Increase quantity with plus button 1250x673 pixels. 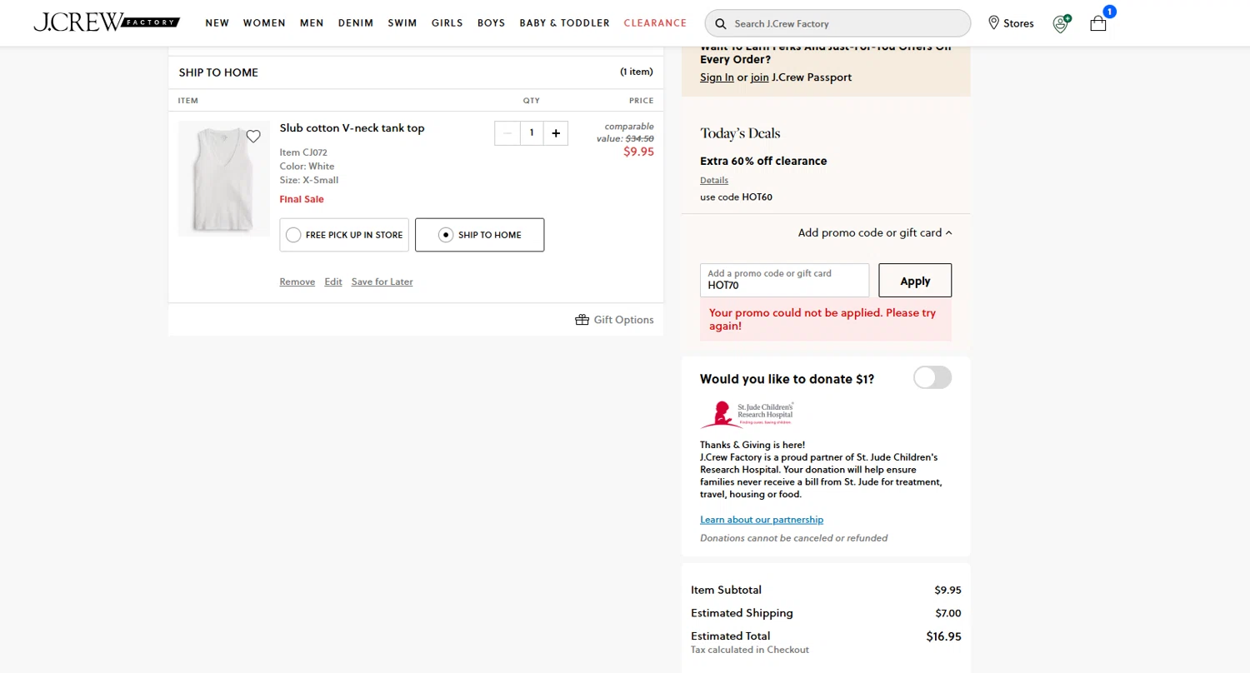(x=556, y=133)
